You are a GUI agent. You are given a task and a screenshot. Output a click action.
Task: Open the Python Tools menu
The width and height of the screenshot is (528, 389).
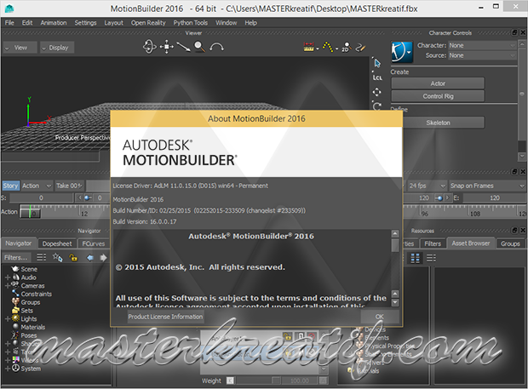(190, 22)
